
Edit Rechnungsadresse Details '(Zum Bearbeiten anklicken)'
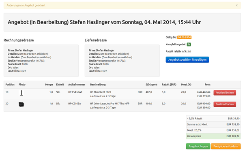point(32,54)
